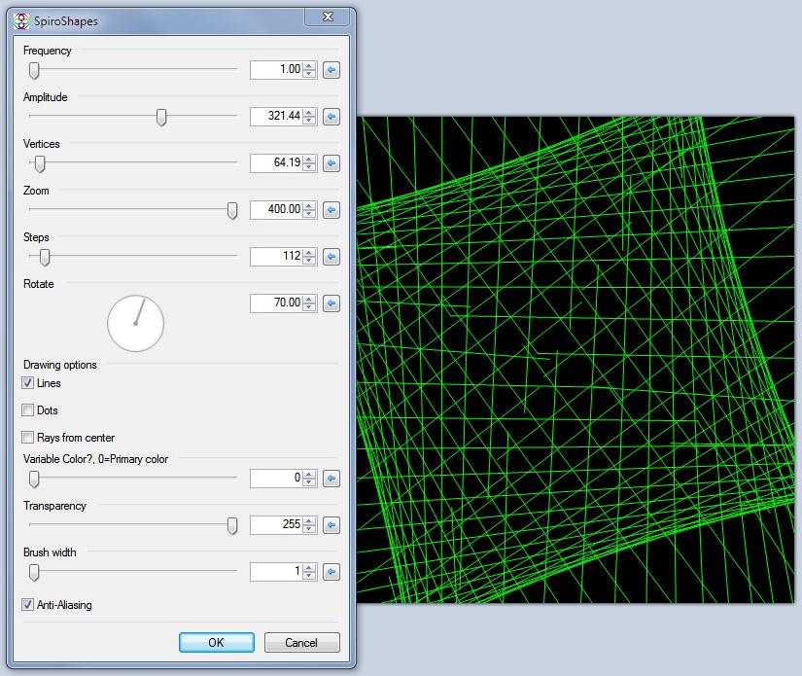Viewport: 802px width, 676px height.
Task: Click the Transparency slider handle
Action: pyautogui.click(x=232, y=525)
